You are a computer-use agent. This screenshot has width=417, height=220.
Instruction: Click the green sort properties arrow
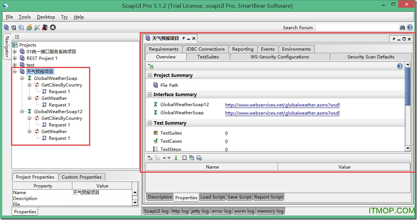tap(176, 158)
